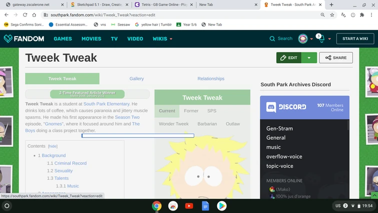The width and height of the screenshot is (378, 213).
Task: Open the zoom magnifier icon in address bar
Action: 322,15
